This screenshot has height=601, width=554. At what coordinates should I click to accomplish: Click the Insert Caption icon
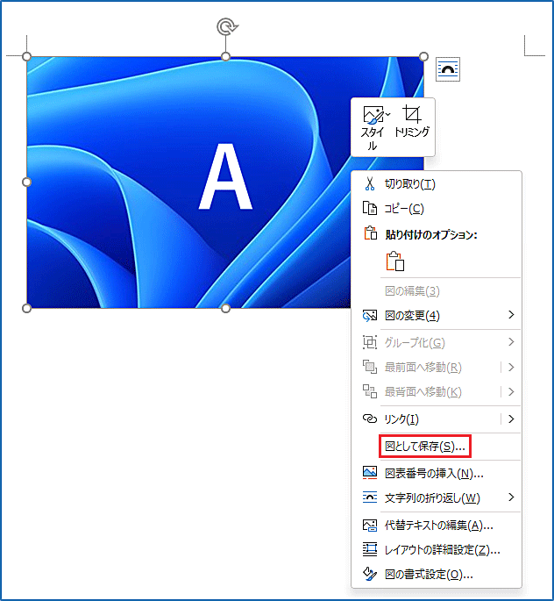(x=369, y=474)
